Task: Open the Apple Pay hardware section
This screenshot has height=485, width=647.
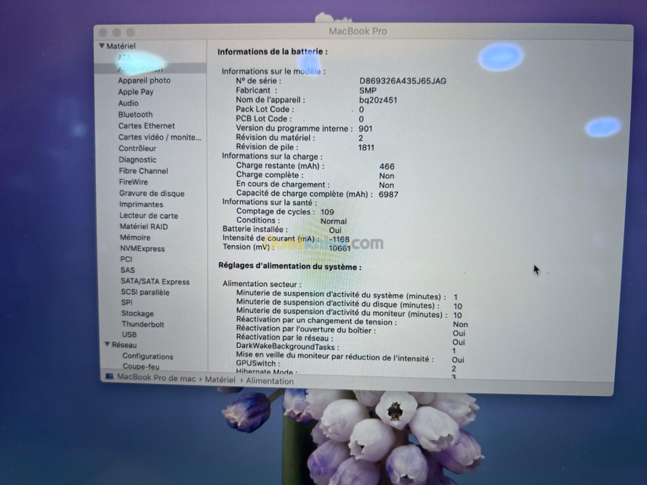Action: pyautogui.click(x=136, y=92)
